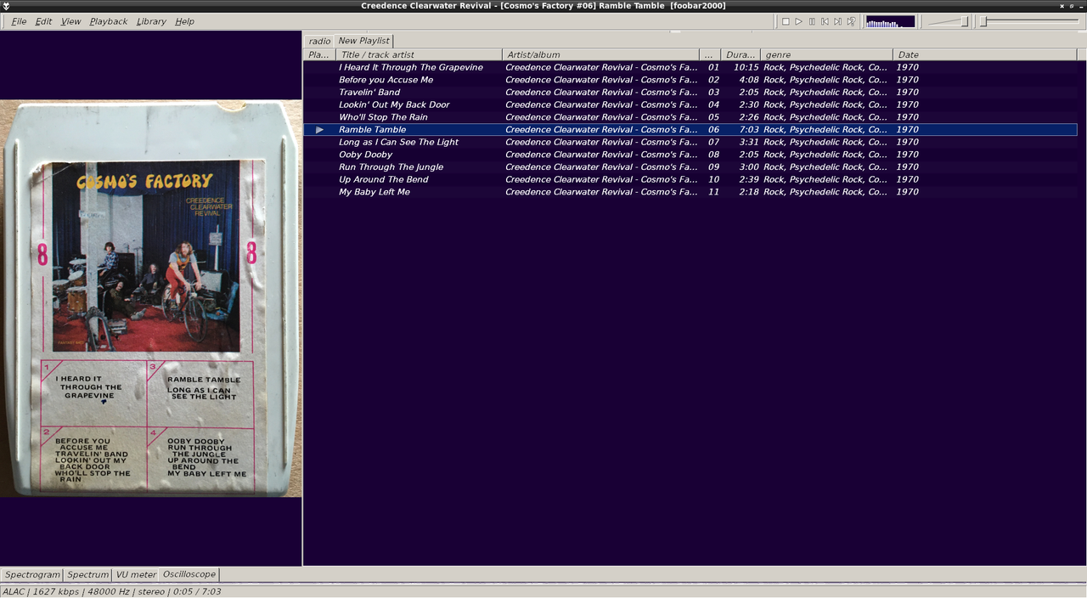Pause the current track
This screenshot has height=598, width=1087.
coord(812,21)
